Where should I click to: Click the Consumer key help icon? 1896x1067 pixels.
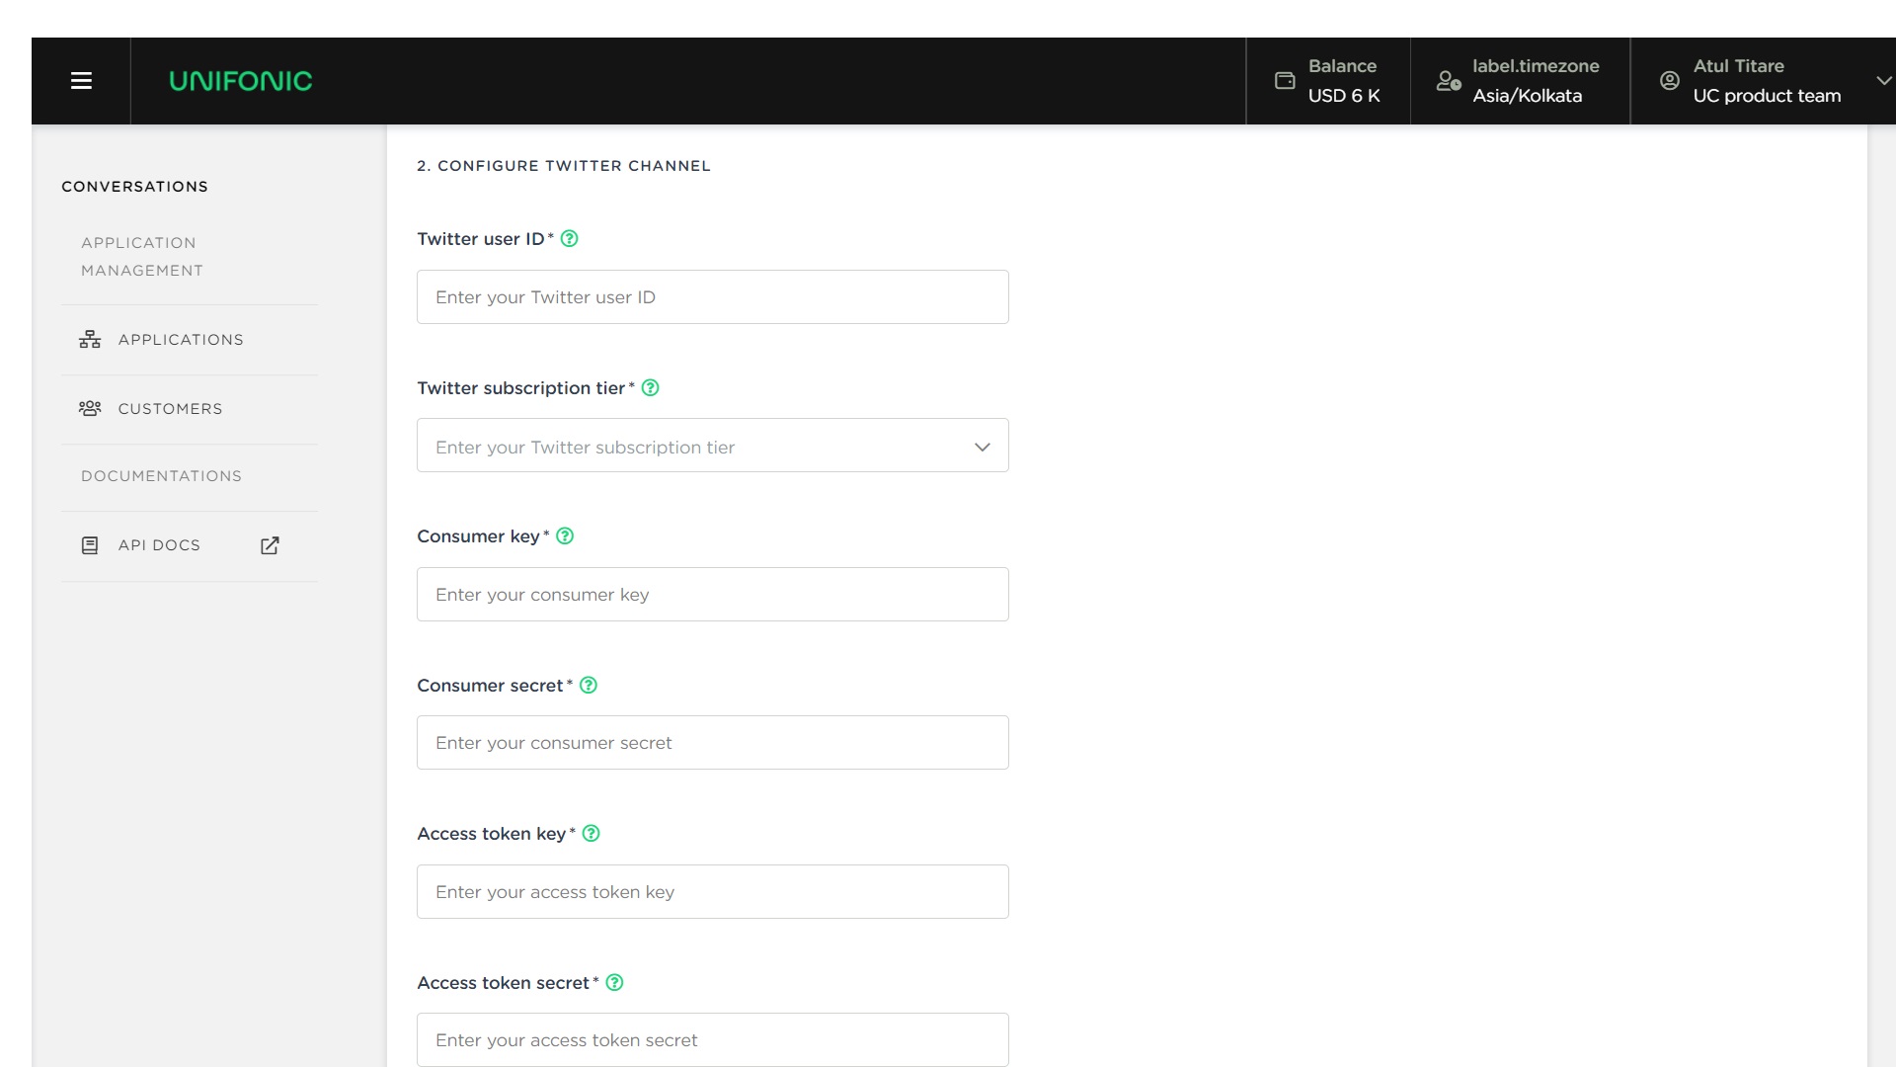click(565, 536)
